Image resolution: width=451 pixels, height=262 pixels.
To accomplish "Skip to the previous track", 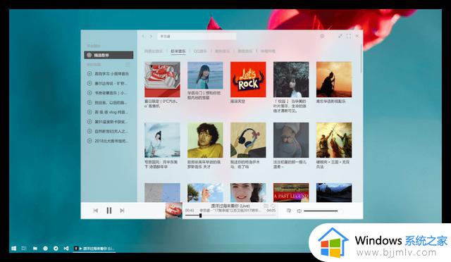I will 96,211.
